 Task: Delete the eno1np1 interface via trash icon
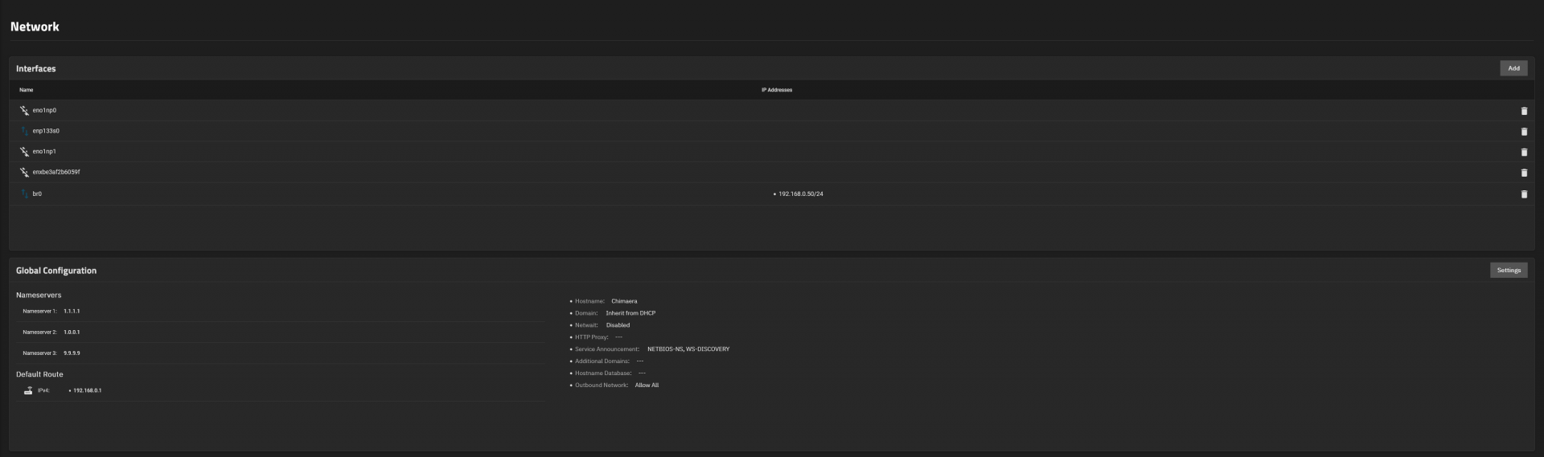pyautogui.click(x=1523, y=152)
